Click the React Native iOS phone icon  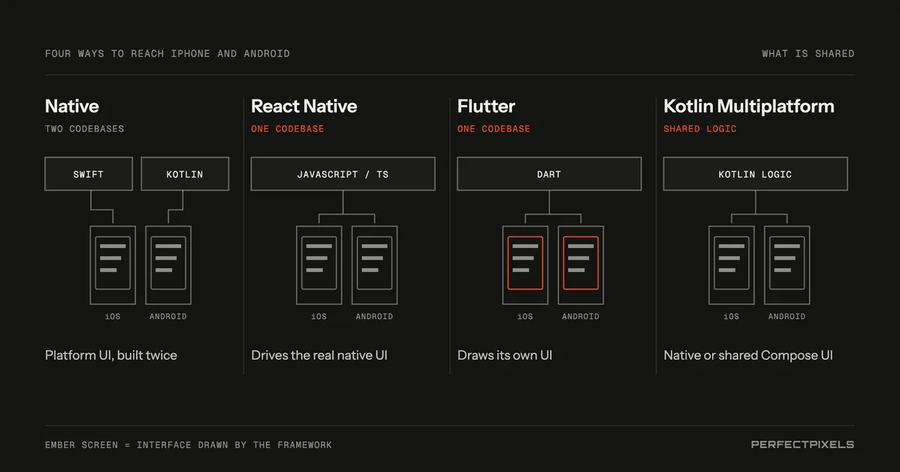[319, 265]
